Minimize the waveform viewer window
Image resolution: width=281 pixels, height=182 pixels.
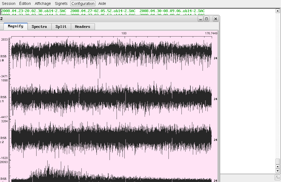pos(200,19)
